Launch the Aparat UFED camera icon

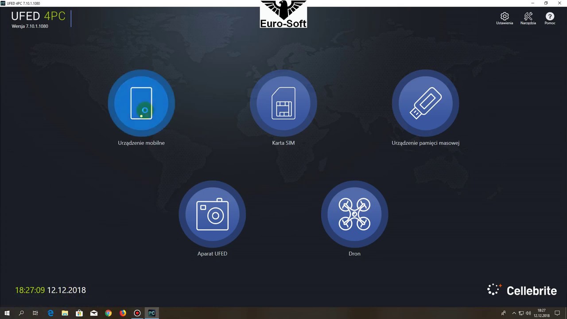click(x=212, y=214)
